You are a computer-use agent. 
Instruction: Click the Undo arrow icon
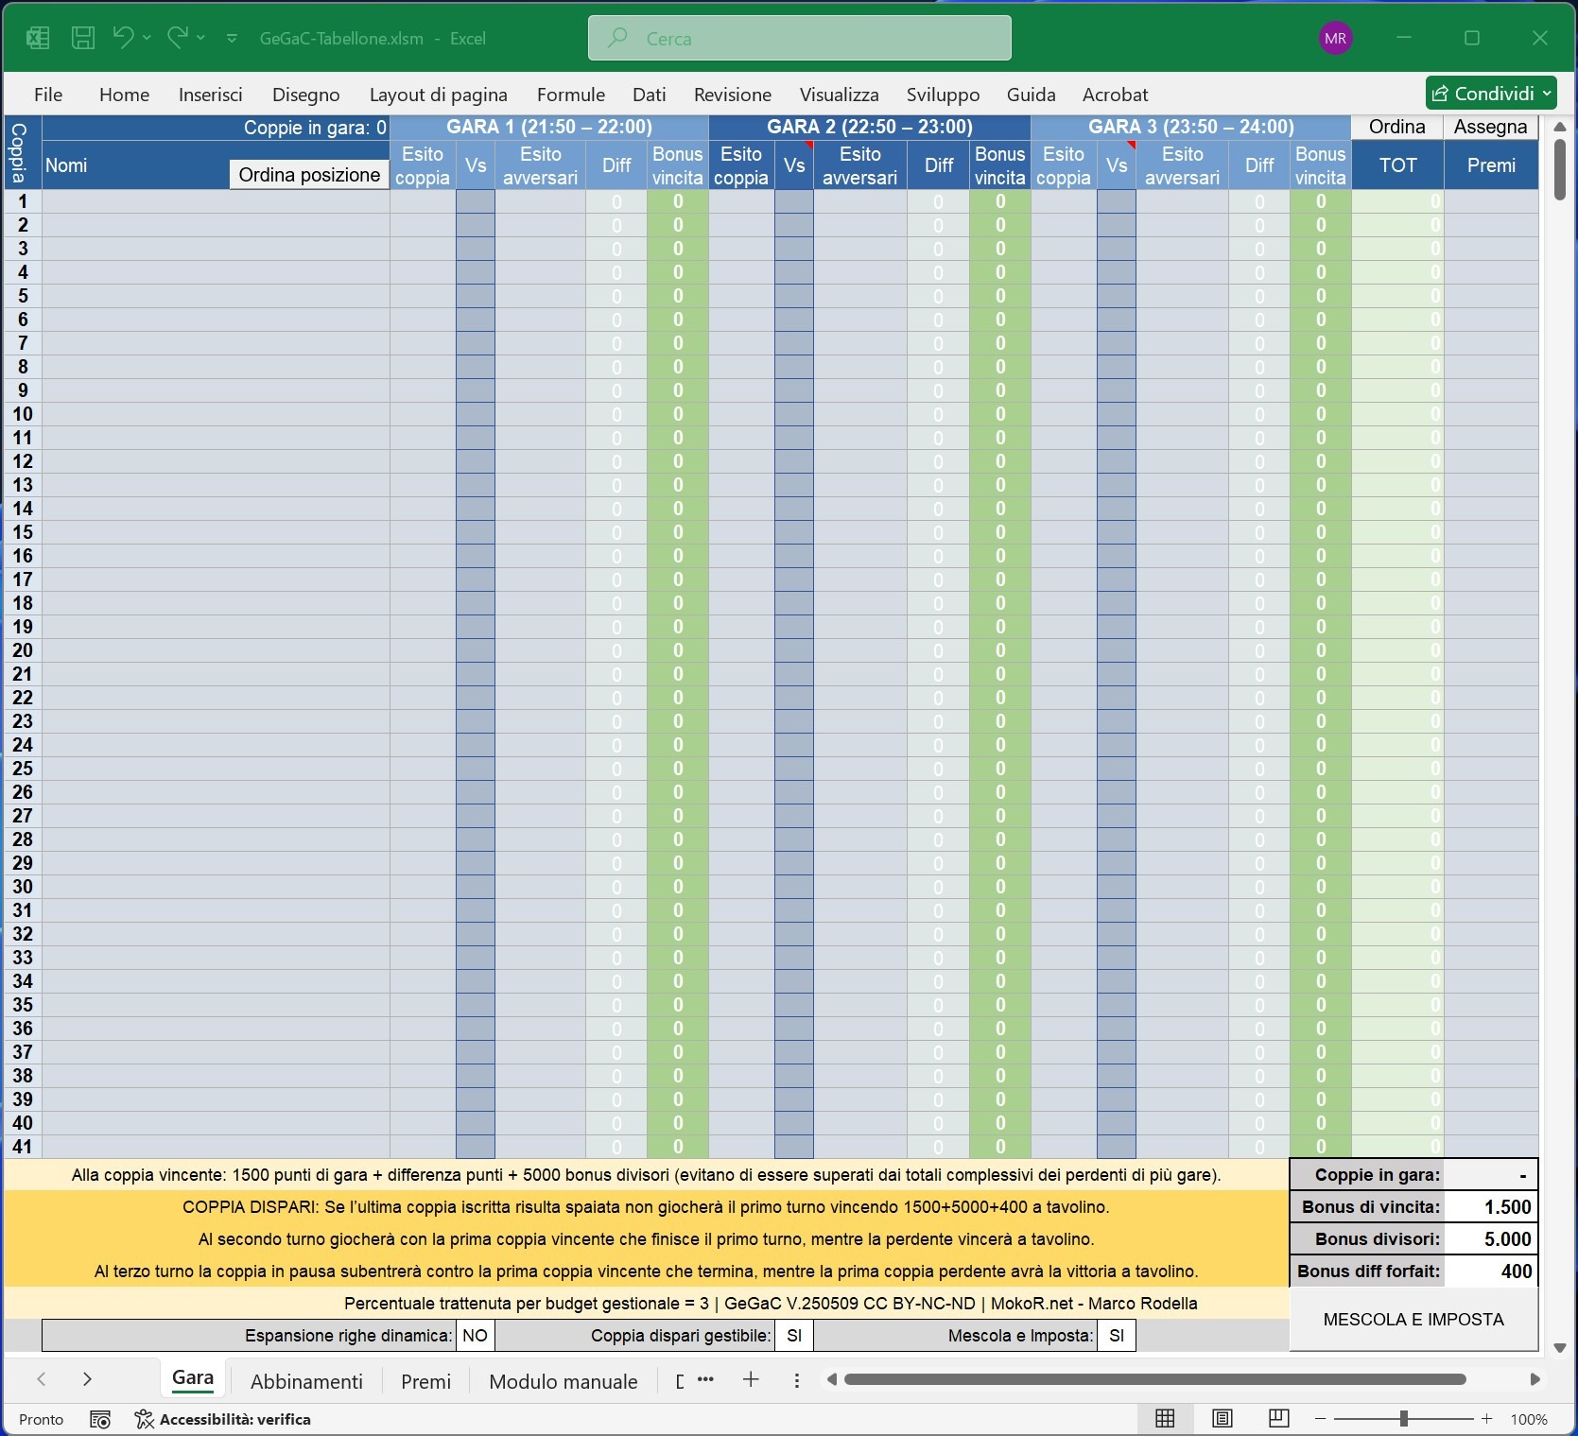click(x=123, y=38)
